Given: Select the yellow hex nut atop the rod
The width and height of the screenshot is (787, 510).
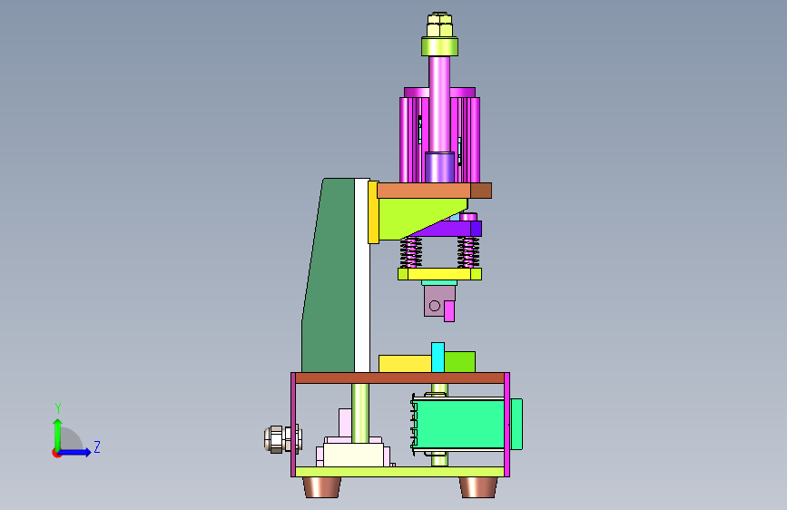Looking at the screenshot, I should pos(439,25).
